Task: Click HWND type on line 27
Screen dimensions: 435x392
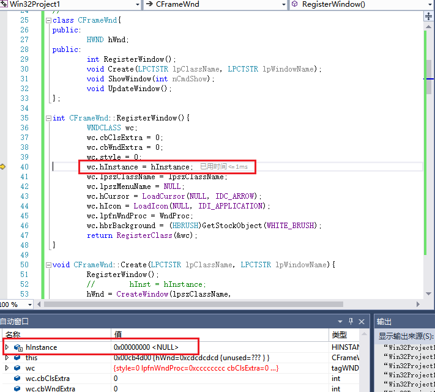Action: tap(95, 40)
